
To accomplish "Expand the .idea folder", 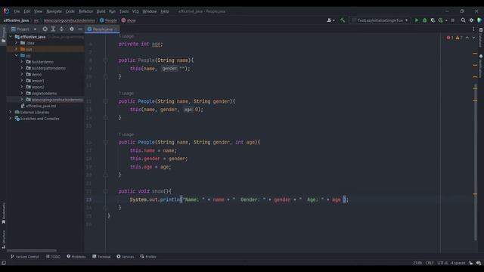I will 17,43.
